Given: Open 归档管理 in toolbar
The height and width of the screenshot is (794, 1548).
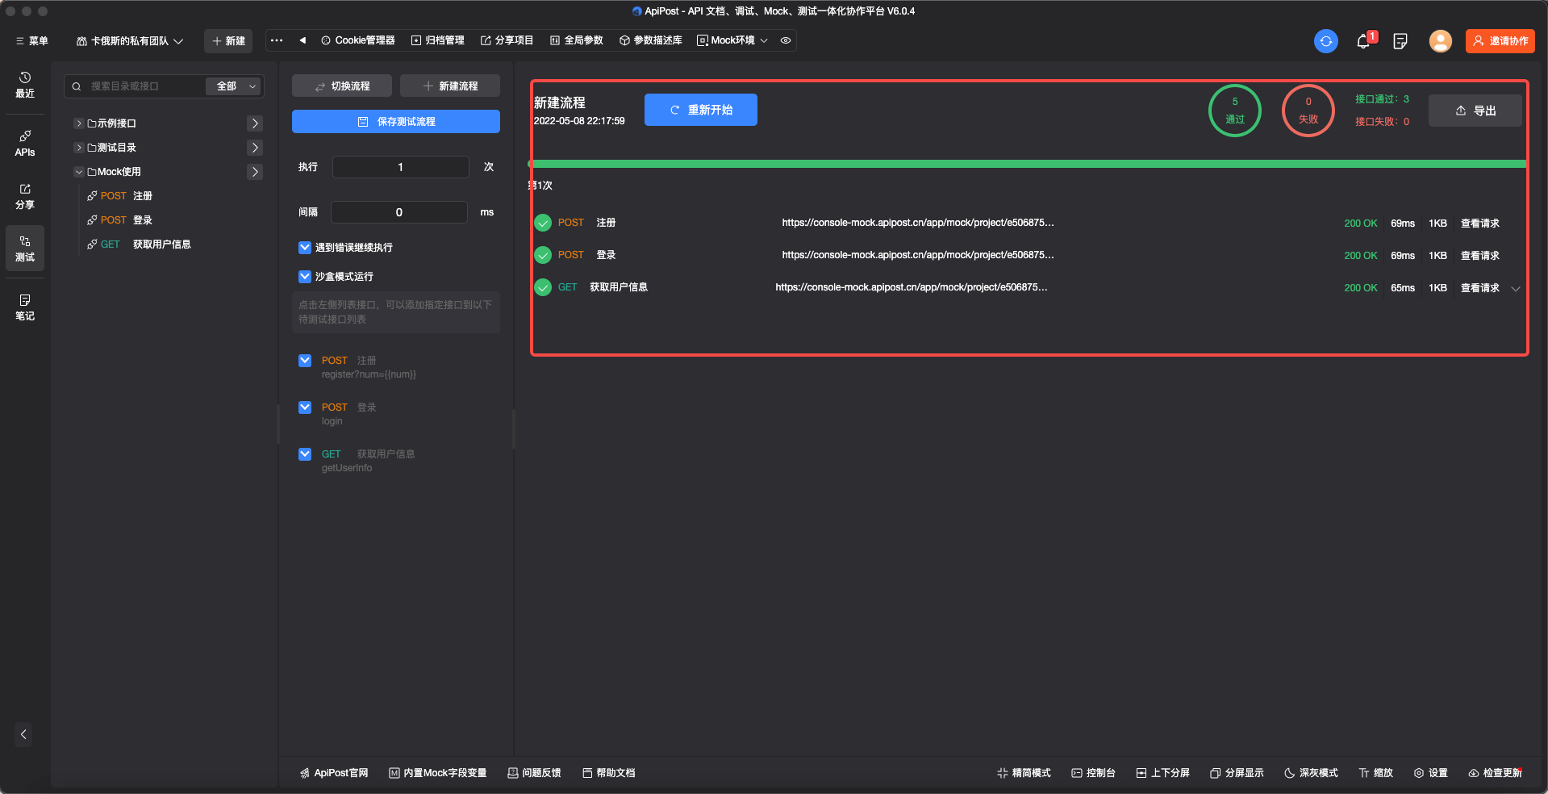Looking at the screenshot, I should tap(438, 40).
